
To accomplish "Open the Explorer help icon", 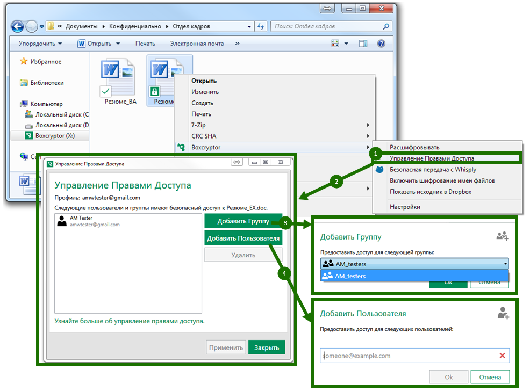I will pyautogui.click(x=381, y=44).
